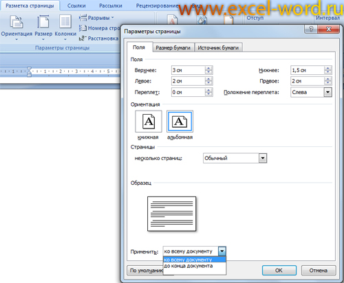Image resolution: width=344 pixels, height=283 pixels.
Task: Open the Разметка страницы ribbon tab
Action: click(30, 5)
